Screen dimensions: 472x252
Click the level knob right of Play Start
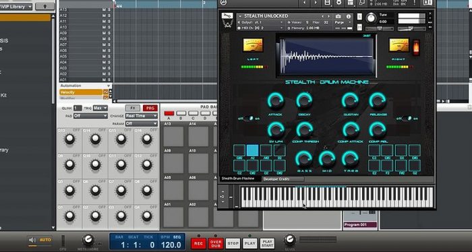coord(289,240)
